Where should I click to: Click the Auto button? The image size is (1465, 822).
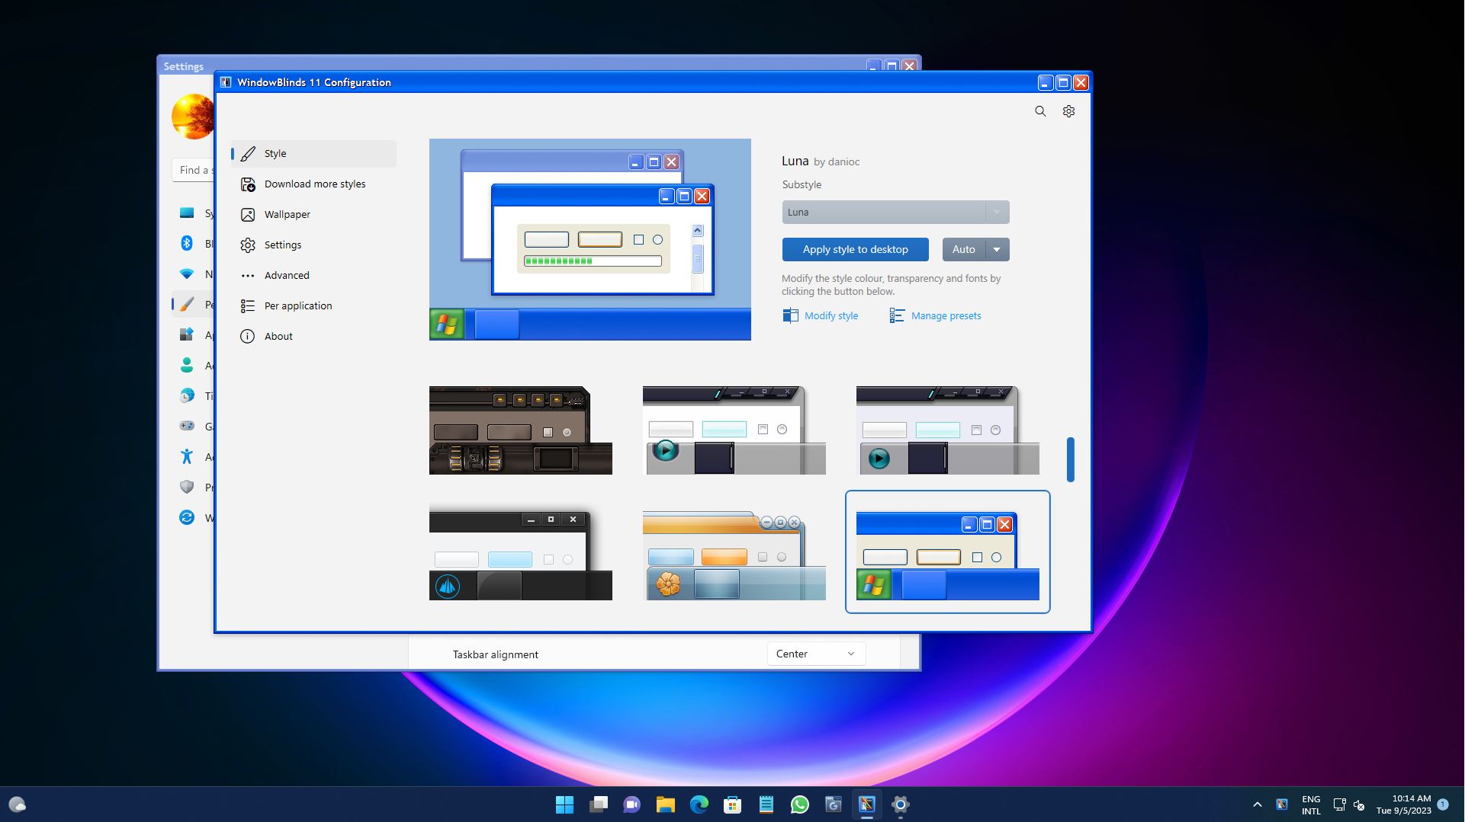click(964, 250)
